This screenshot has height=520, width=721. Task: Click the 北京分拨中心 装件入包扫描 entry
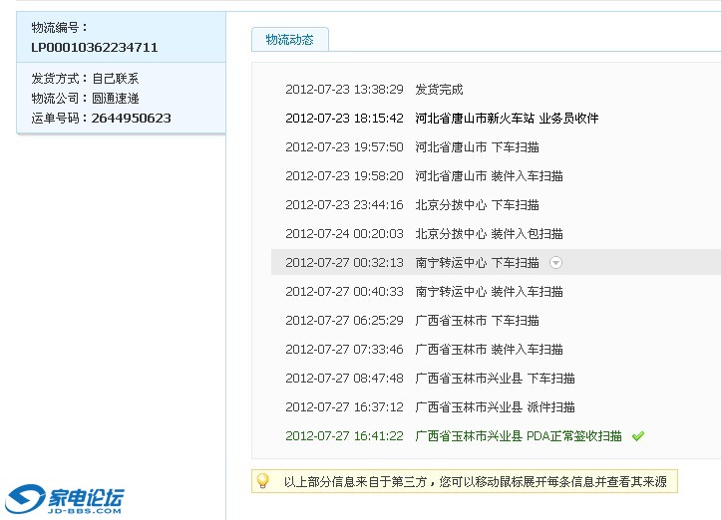489,234
